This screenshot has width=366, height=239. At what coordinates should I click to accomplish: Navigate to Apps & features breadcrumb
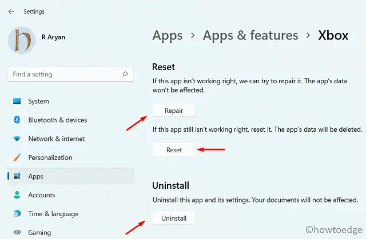[x=250, y=35]
